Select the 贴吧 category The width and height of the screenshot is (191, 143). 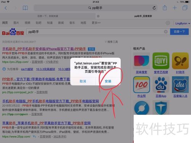[x=39, y=23]
